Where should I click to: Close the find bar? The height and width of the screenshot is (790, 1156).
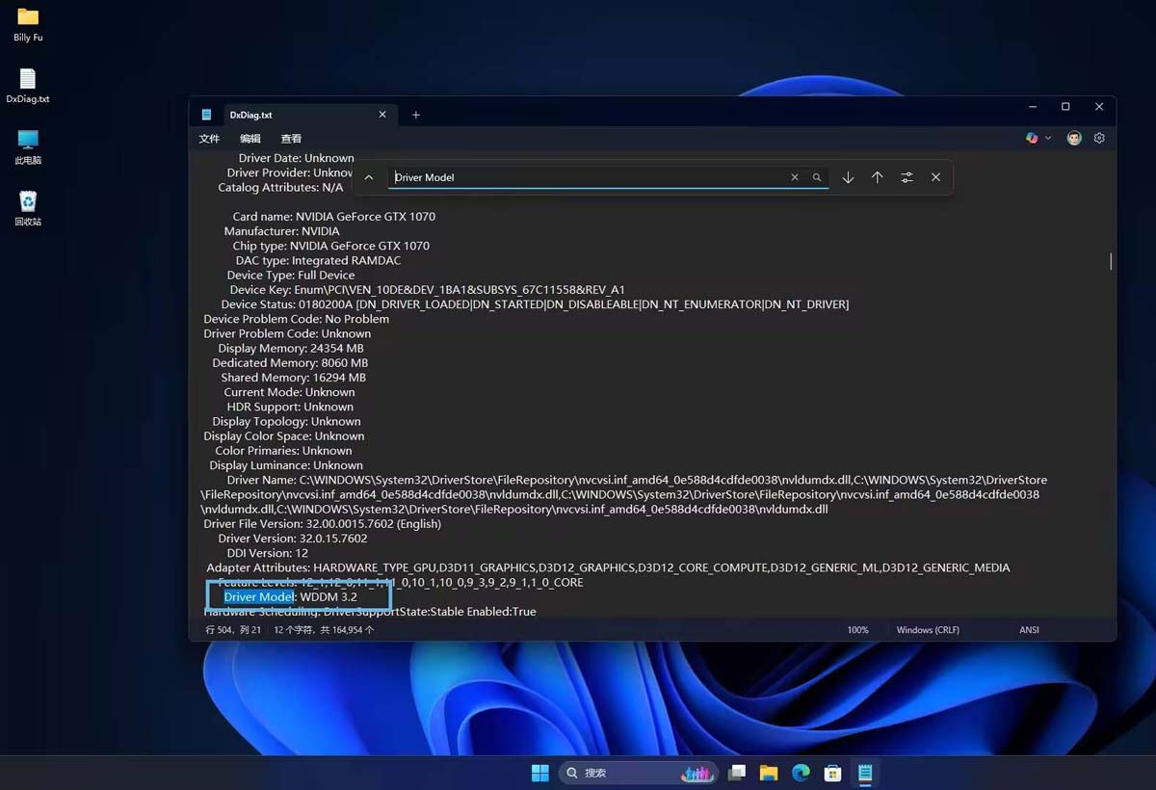pos(935,177)
